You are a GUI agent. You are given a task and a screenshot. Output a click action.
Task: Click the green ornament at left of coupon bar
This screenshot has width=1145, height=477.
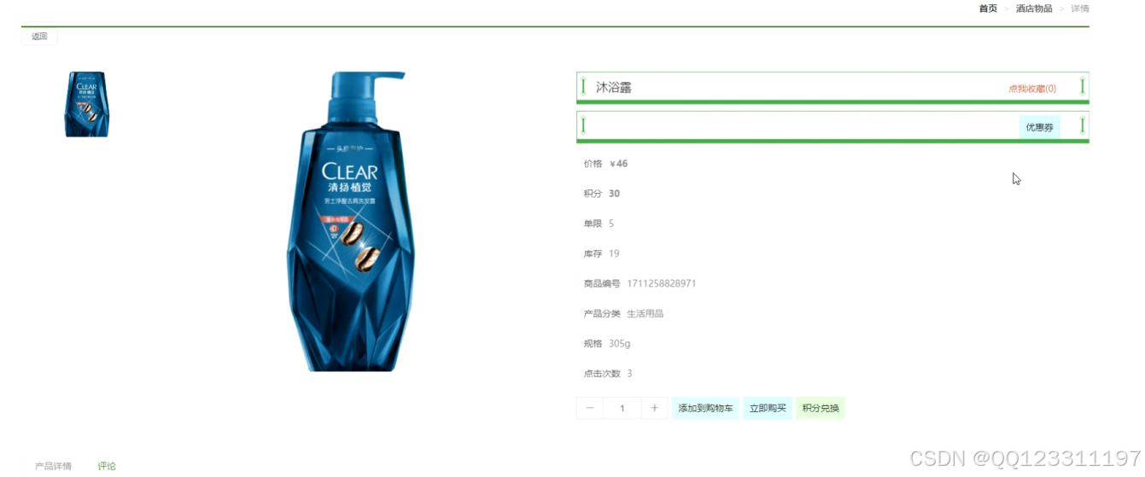(x=583, y=125)
